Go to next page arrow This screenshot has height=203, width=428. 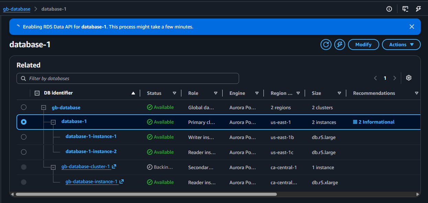[x=395, y=78]
